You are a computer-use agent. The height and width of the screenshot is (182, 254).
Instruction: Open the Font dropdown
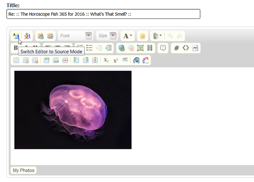click(x=76, y=36)
